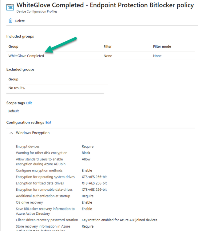Click Warning for other disk encryption label
The image size is (198, 231).
click(42, 153)
